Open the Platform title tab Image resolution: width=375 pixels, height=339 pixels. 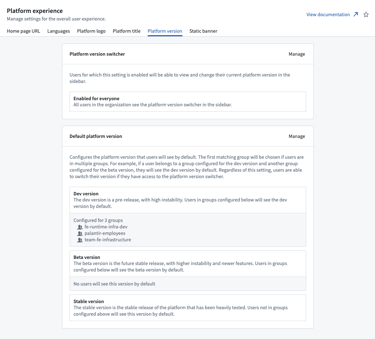click(x=127, y=31)
